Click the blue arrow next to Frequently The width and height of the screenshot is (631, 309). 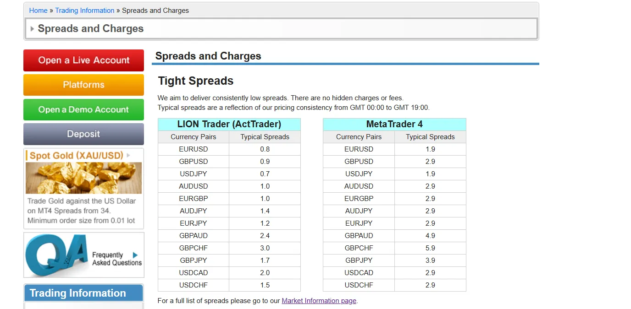pos(135,255)
